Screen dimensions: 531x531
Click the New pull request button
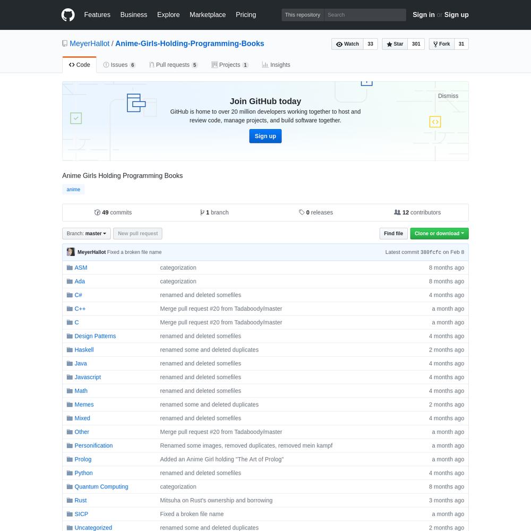point(138,234)
